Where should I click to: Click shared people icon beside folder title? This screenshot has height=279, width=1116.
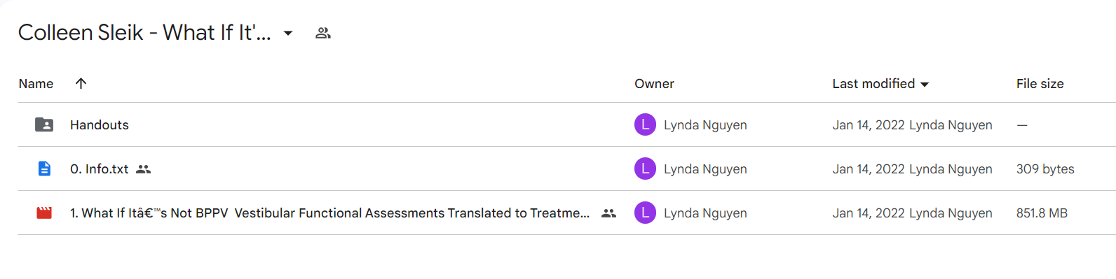pyautogui.click(x=322, y=33)
